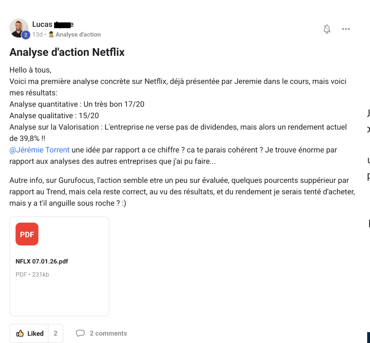Open the @Jérémie Torrent mention

40,150
